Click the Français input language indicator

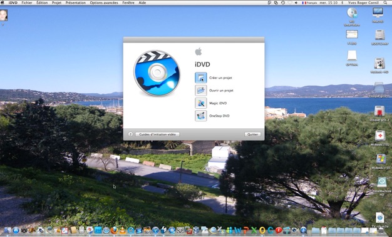[309, 3]
